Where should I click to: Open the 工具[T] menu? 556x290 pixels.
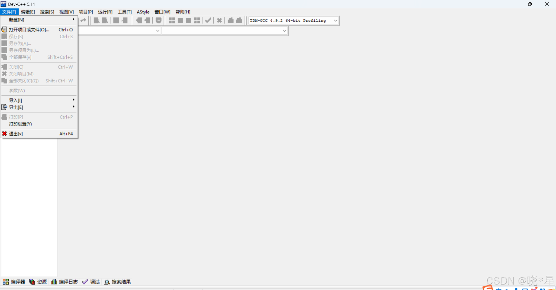[125, 12]
